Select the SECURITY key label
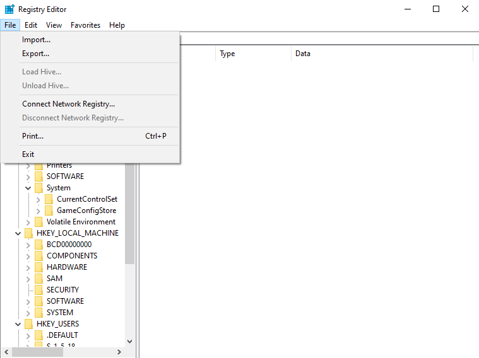This screenshot has width=479, height=358. (62, 290)
